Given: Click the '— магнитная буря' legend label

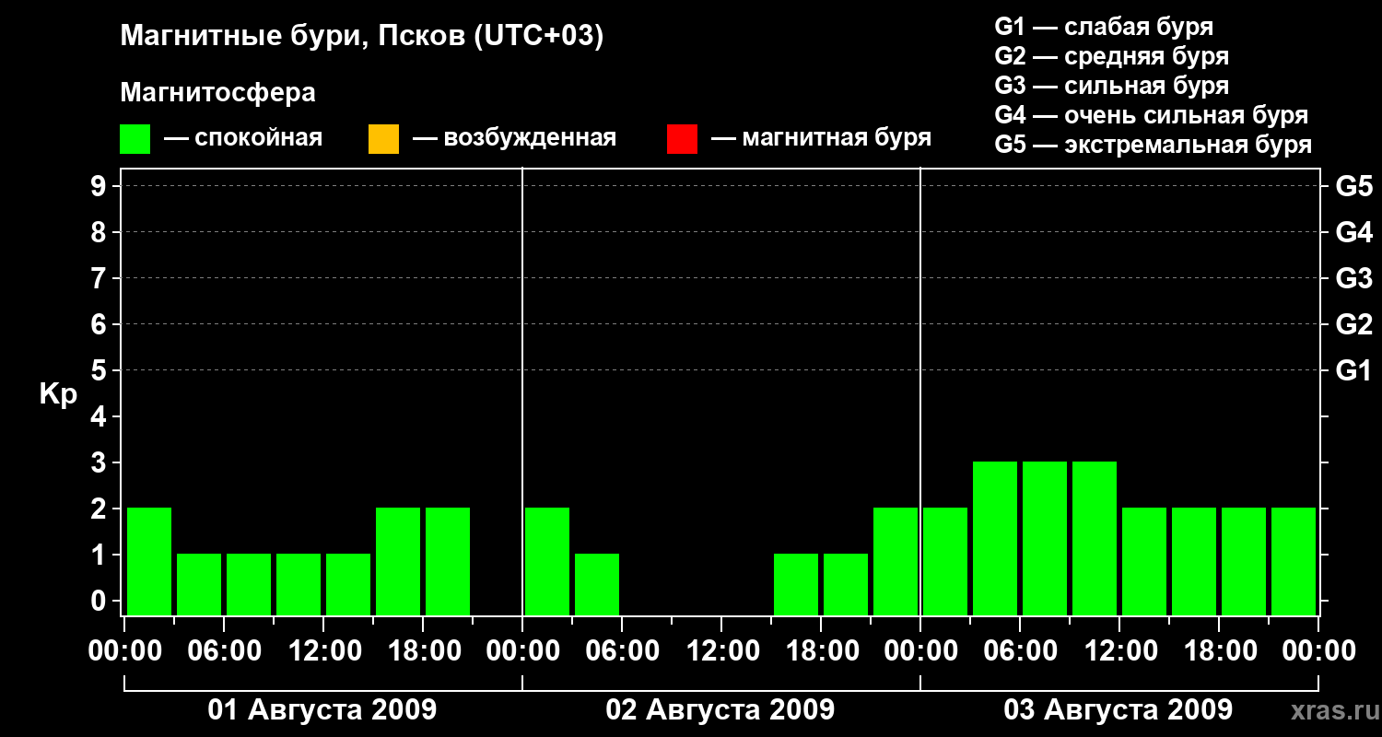Looking at the screenshot, I should point(821,139).
